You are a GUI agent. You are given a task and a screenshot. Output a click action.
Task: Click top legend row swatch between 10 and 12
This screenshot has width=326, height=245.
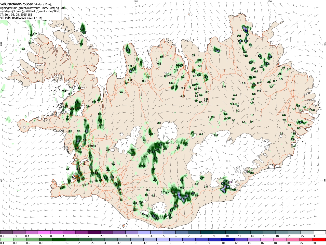(232, 232)
